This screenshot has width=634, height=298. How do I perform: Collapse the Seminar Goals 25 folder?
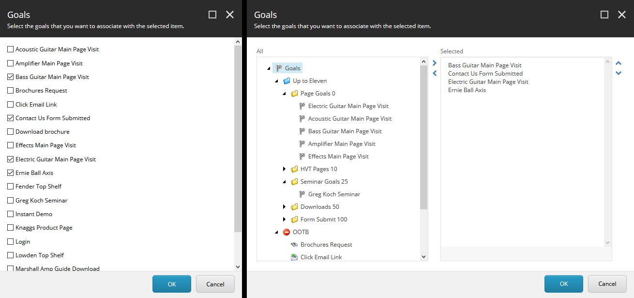point(284,182)
